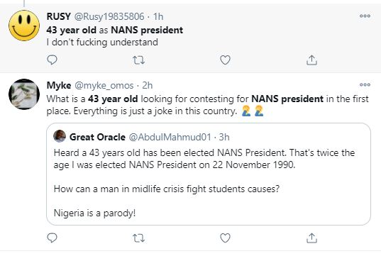Open RUSY tweet's 1h timestamp
This screenshot has width=381, height=256.
[158, 16]
